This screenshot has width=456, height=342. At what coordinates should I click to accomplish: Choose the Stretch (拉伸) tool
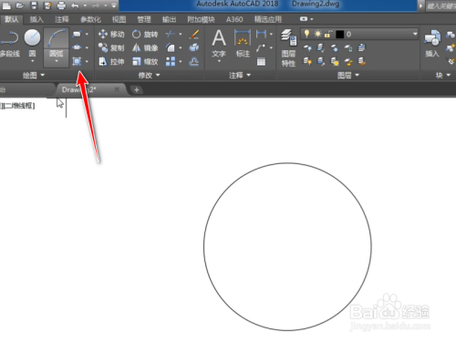pyautogui.click(x=111, y=62)
